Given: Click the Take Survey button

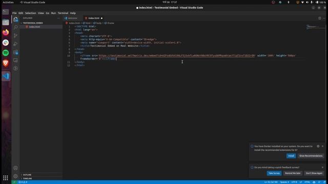Looking at the screenshot, I should pos(274,173).
